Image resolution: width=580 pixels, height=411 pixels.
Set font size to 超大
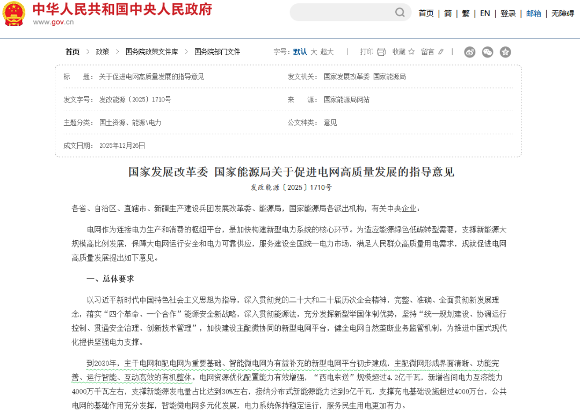[327, 52]
